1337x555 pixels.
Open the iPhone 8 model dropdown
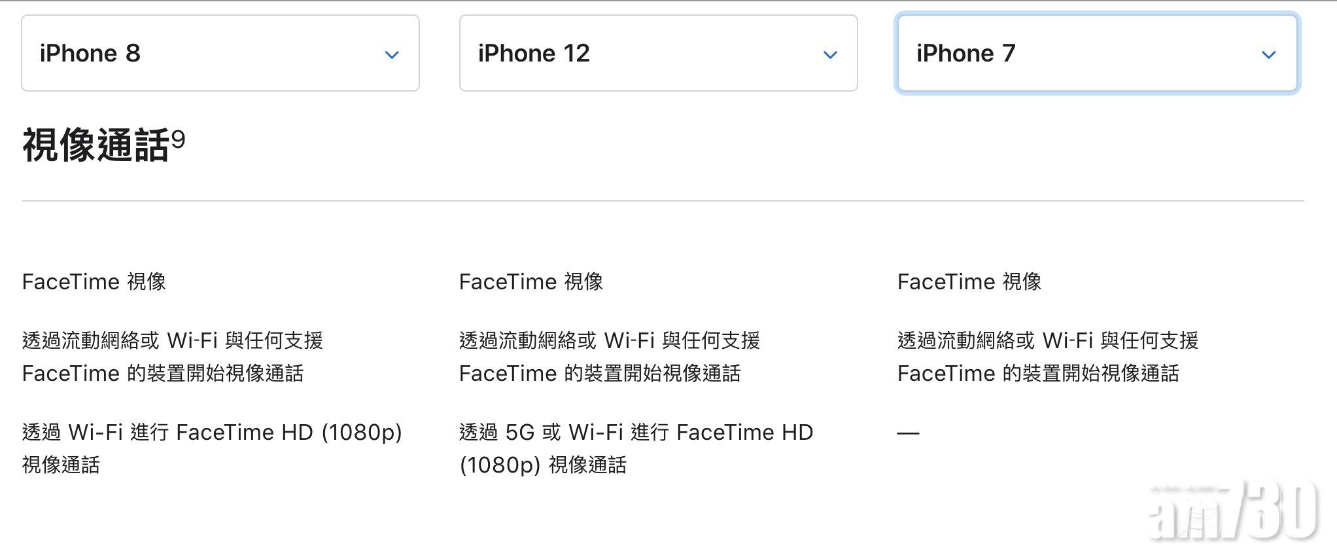(x=220, y=52)
